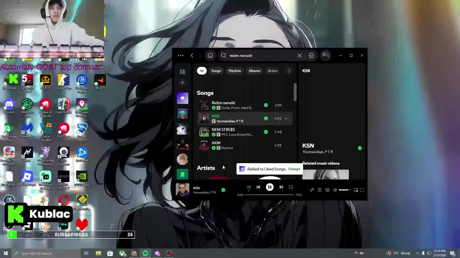Screen dimensions: 460x258
Task: Open the miniplayer
Action: coord(356,190)
